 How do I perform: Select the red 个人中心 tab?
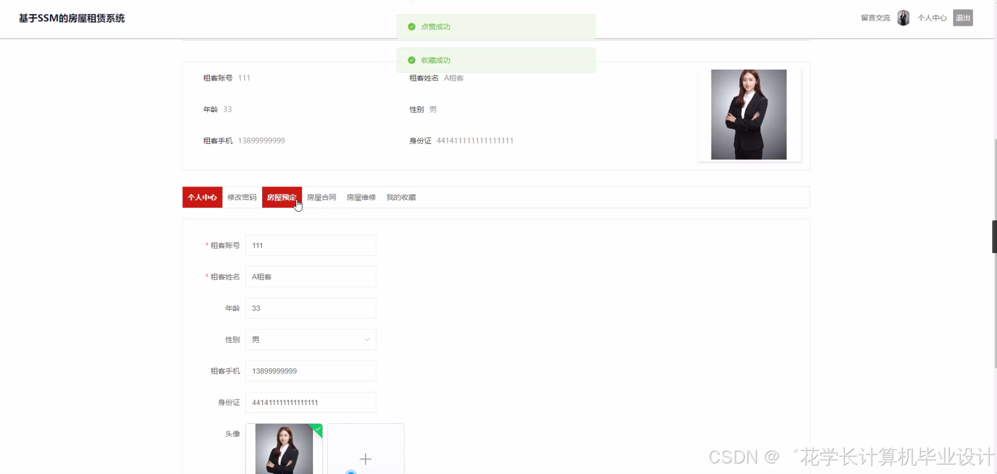pos(202,197)
